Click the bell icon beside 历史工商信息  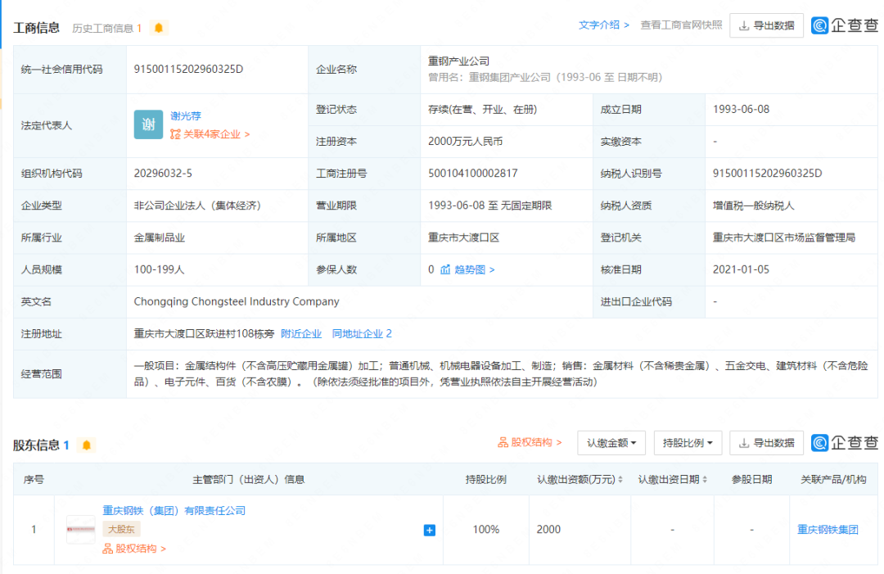click(x=159, y=26)
